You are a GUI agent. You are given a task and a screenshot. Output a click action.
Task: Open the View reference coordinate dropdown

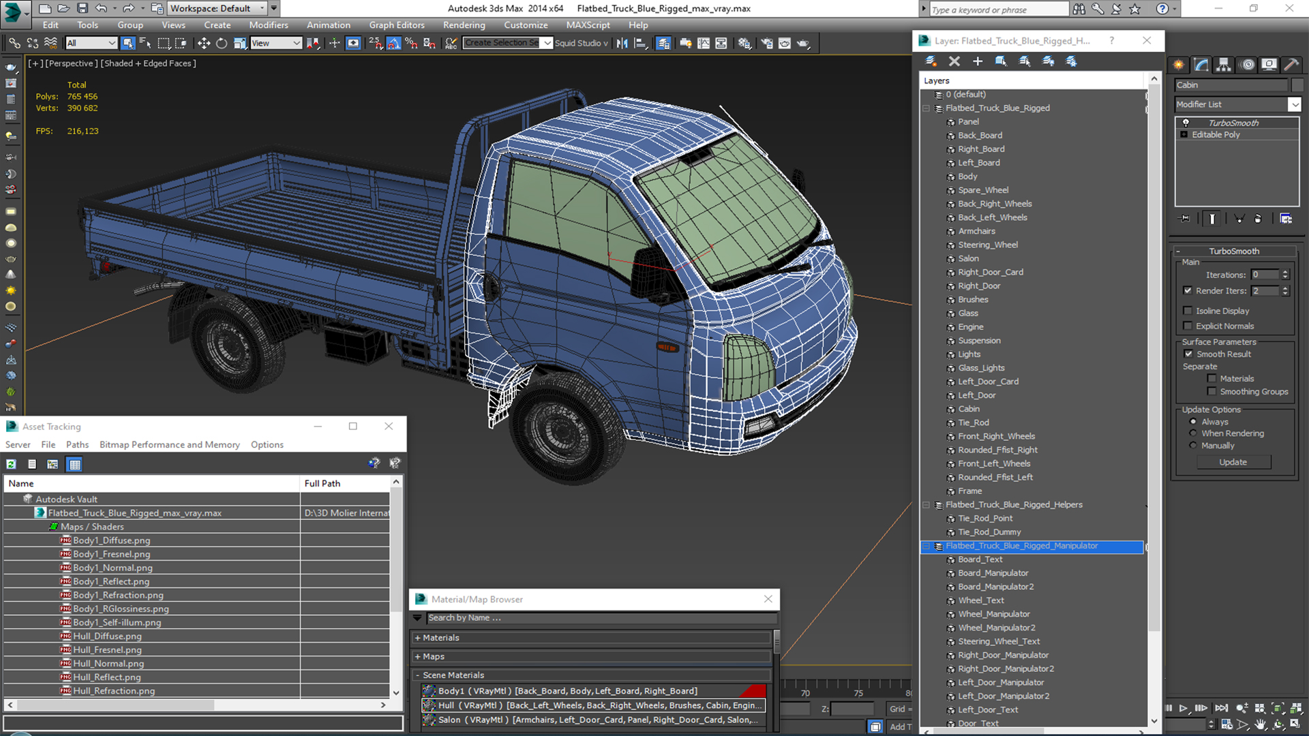click(x=276, y=43)
